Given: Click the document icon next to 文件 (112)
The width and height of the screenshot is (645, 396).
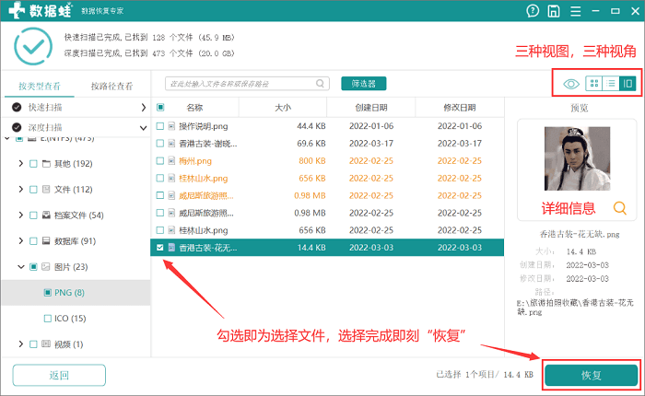Looking at the screenshot, I should (x=46, y=190).
